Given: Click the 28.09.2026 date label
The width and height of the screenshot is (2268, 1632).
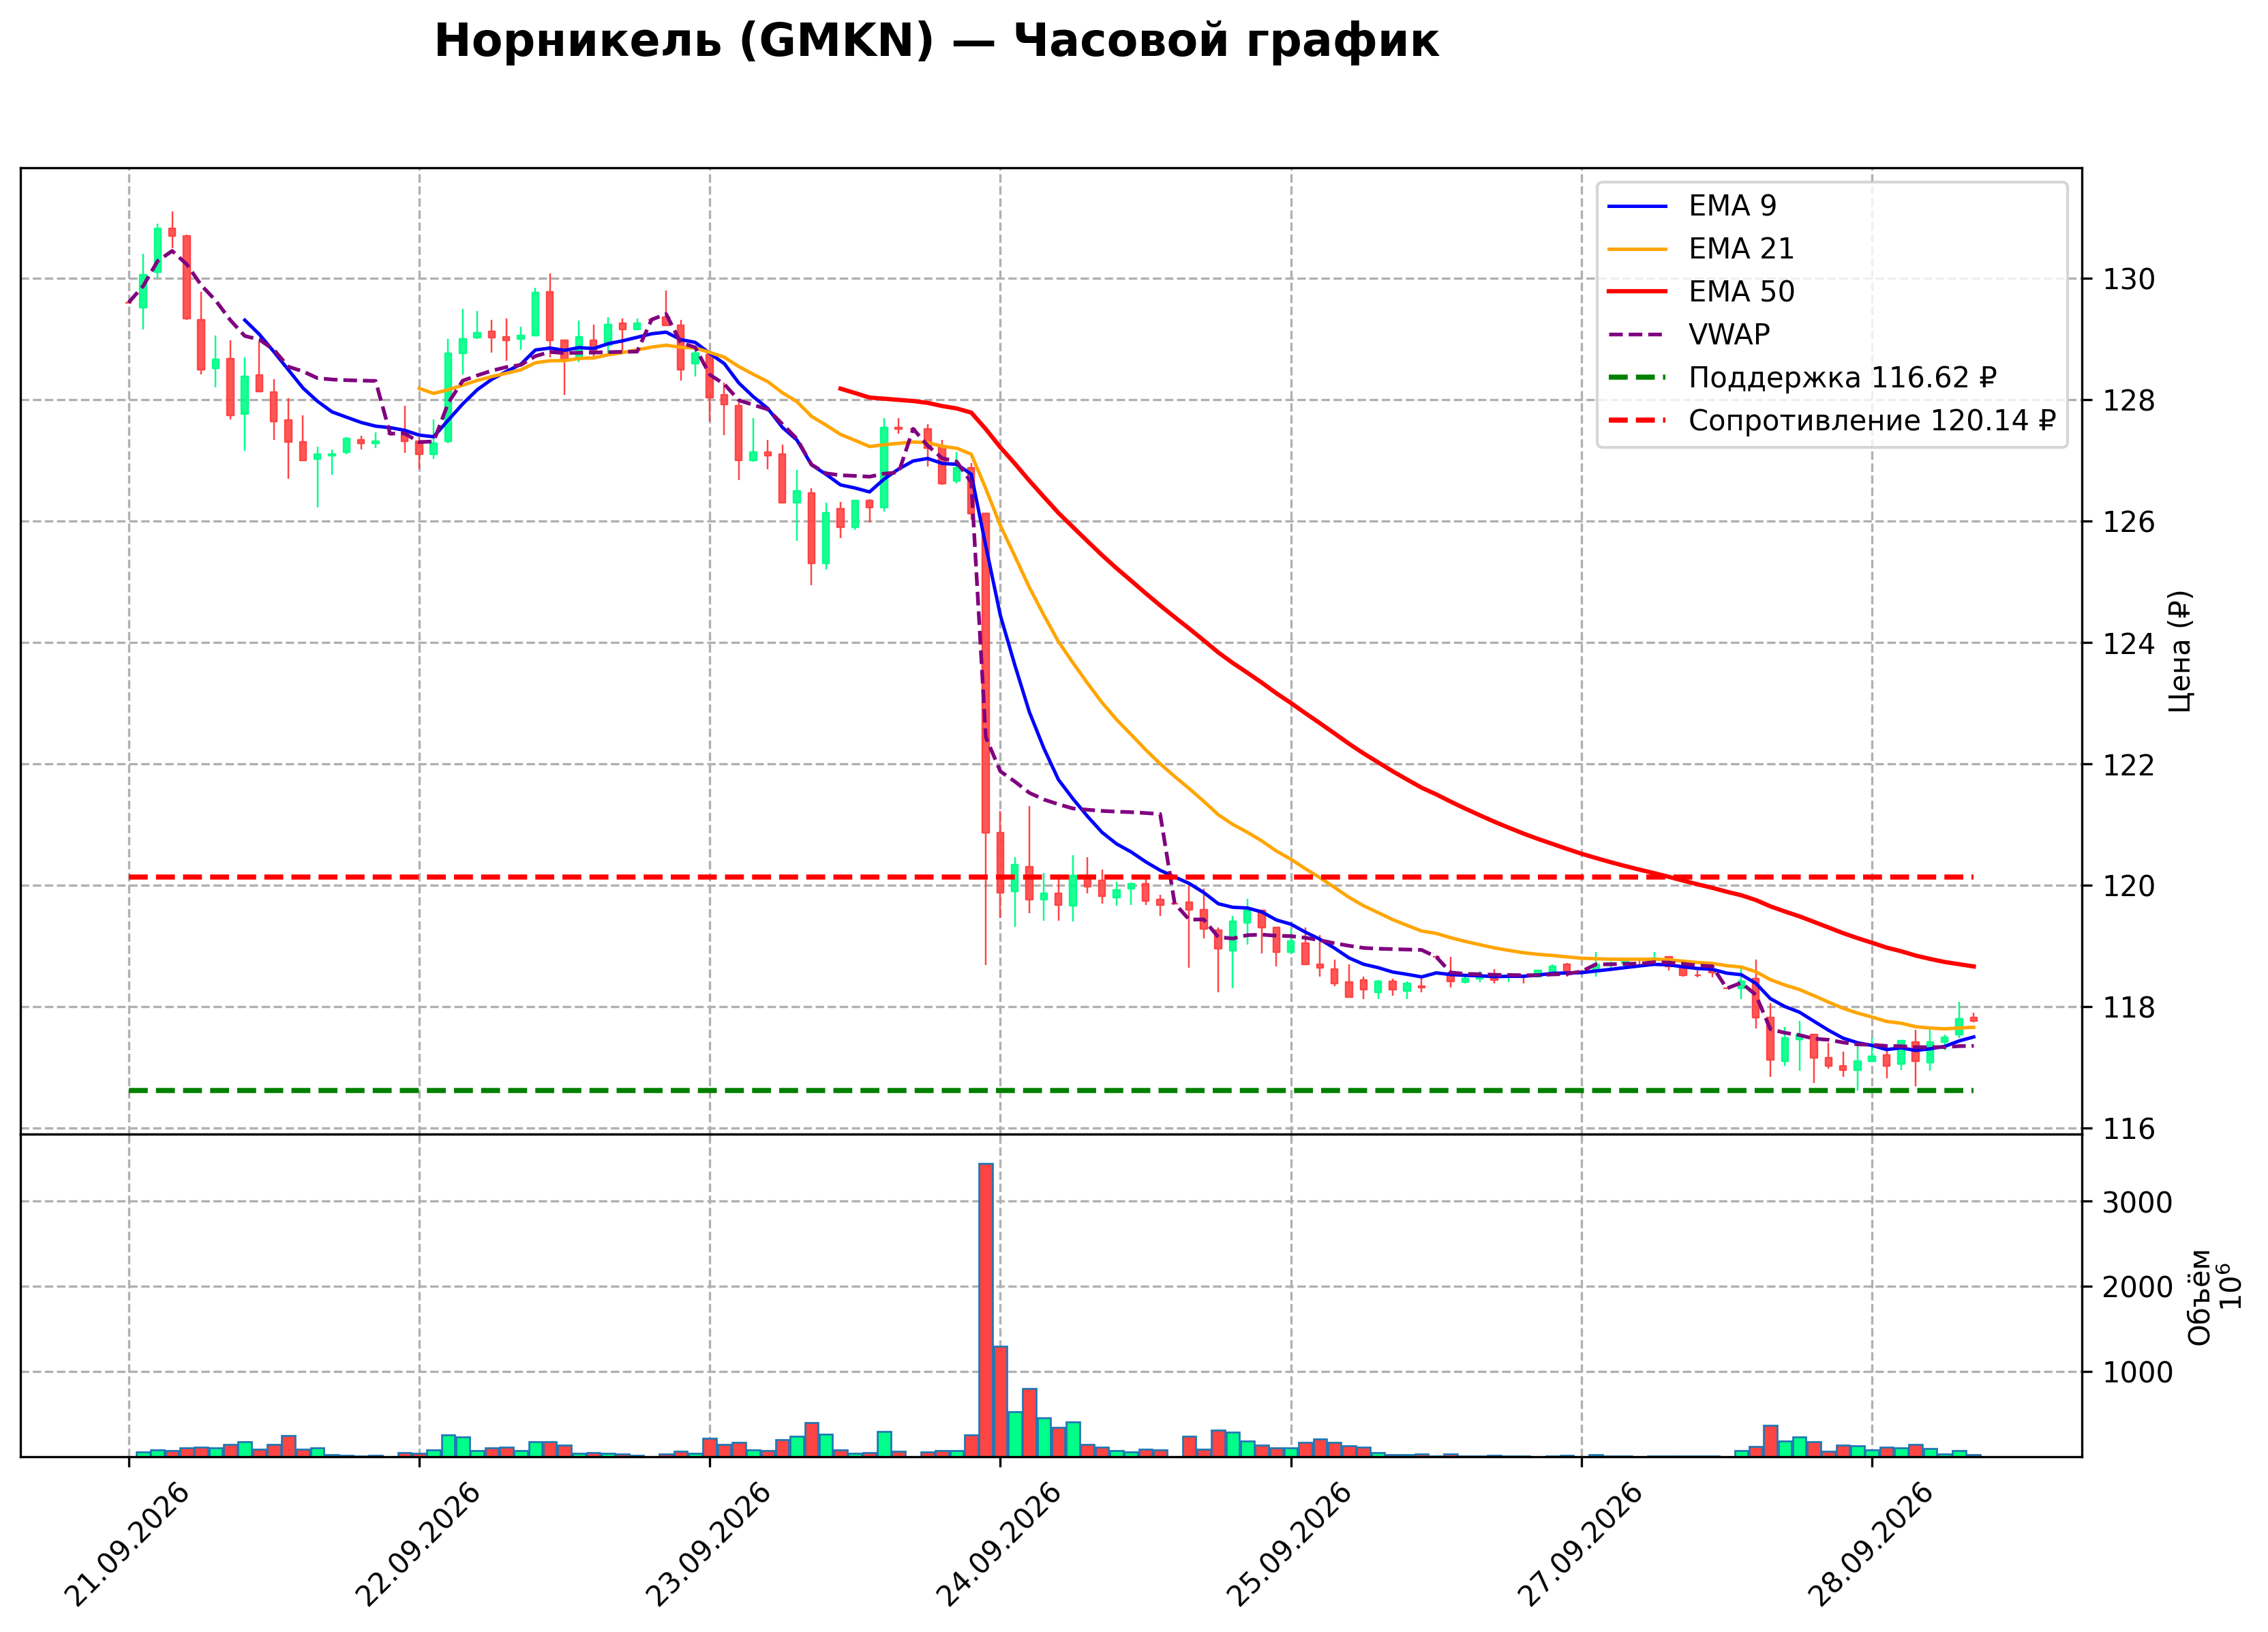Looking at the screenshot, I should [1870, 1546].
